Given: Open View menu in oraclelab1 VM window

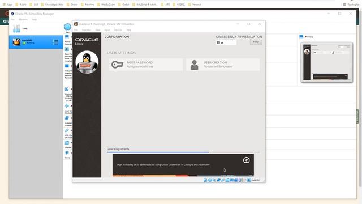Looking at the screenshot, I should (x=98, y=30).
